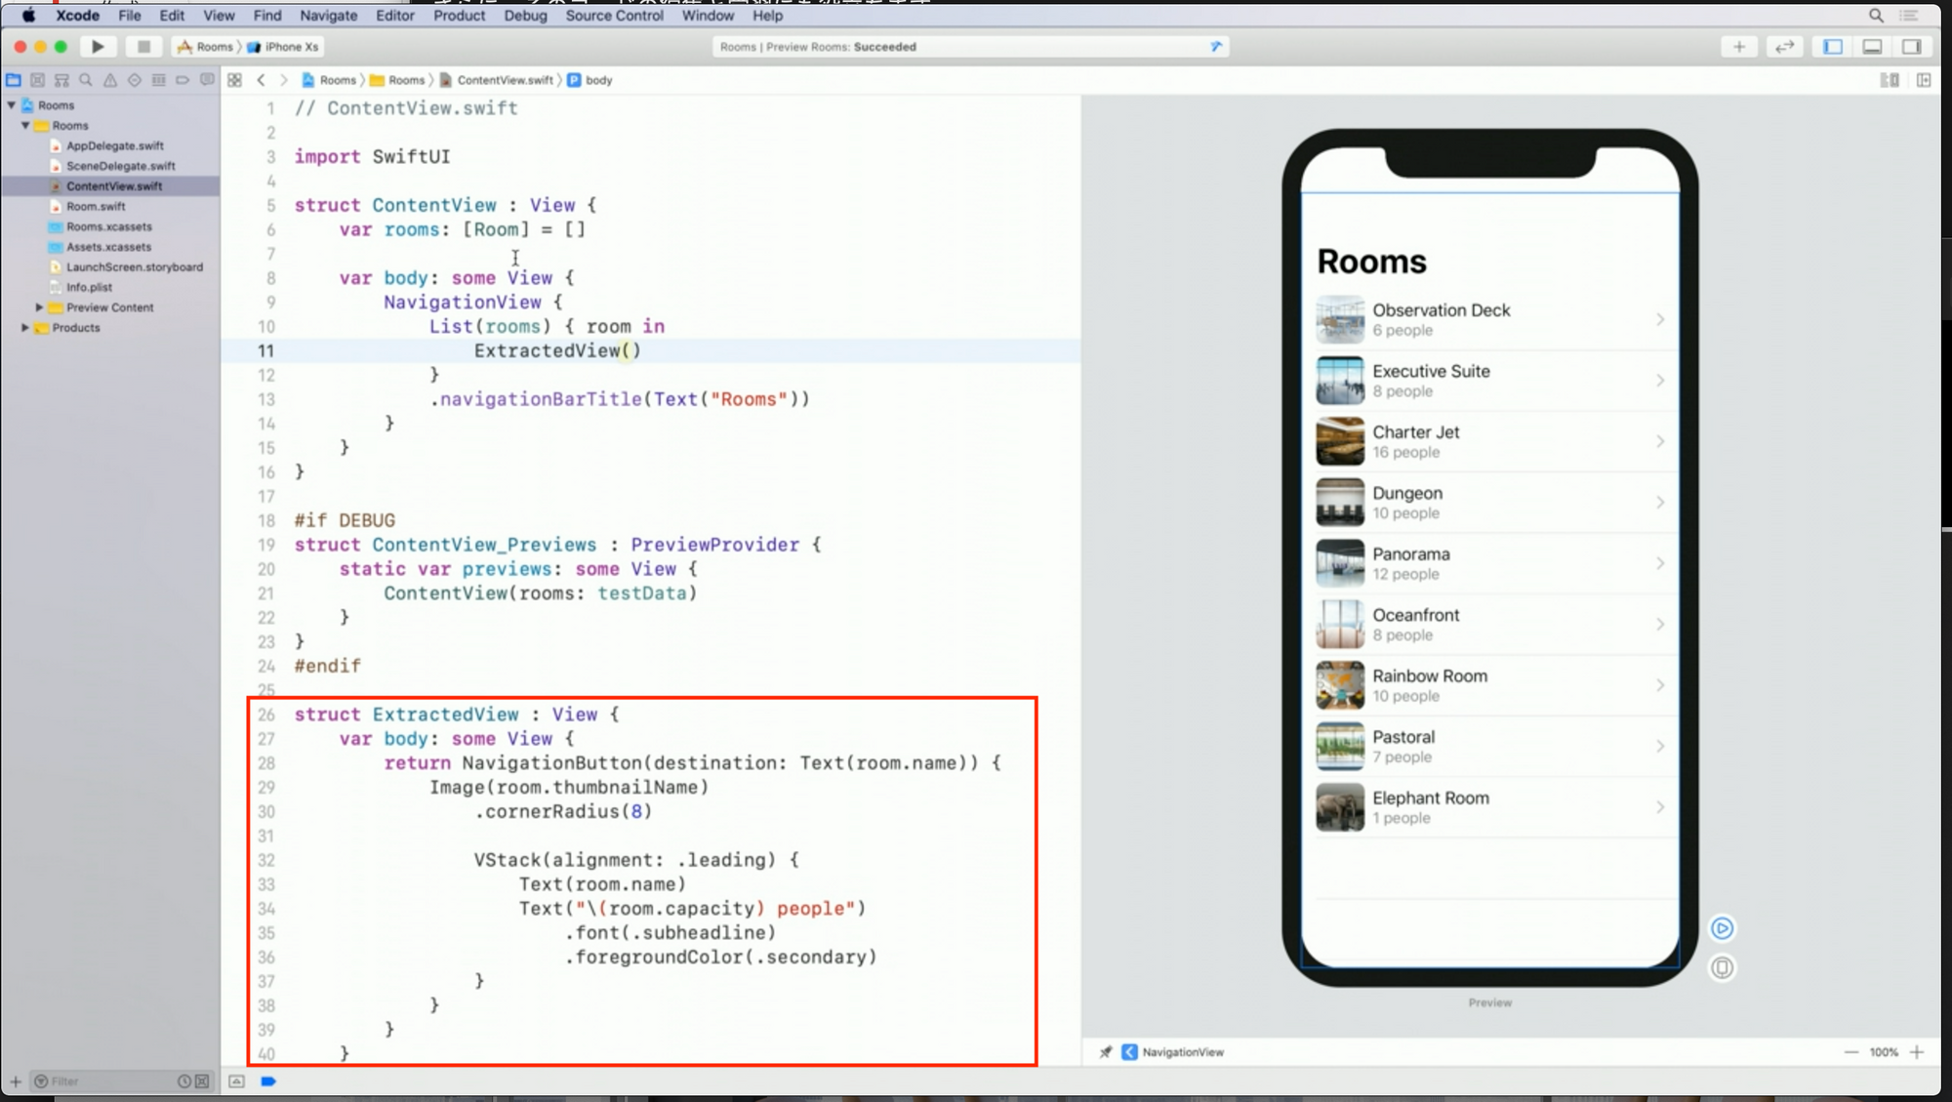Click the Run play button in toolbar
The image size is (1952, 1102).
98,46
